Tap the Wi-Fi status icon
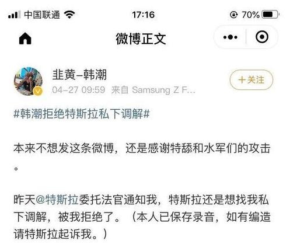This screenshot has height=251, width=290. coord(69,15)
